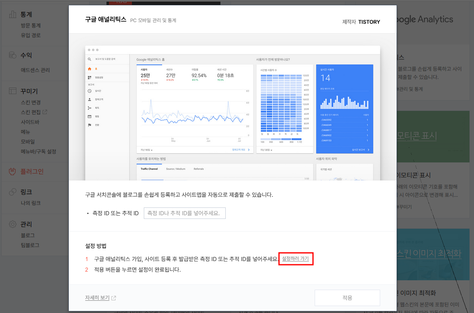474x313 pixels.
Task: Click the 링크 chain icon in sidebar
Action: pos(13,191)
